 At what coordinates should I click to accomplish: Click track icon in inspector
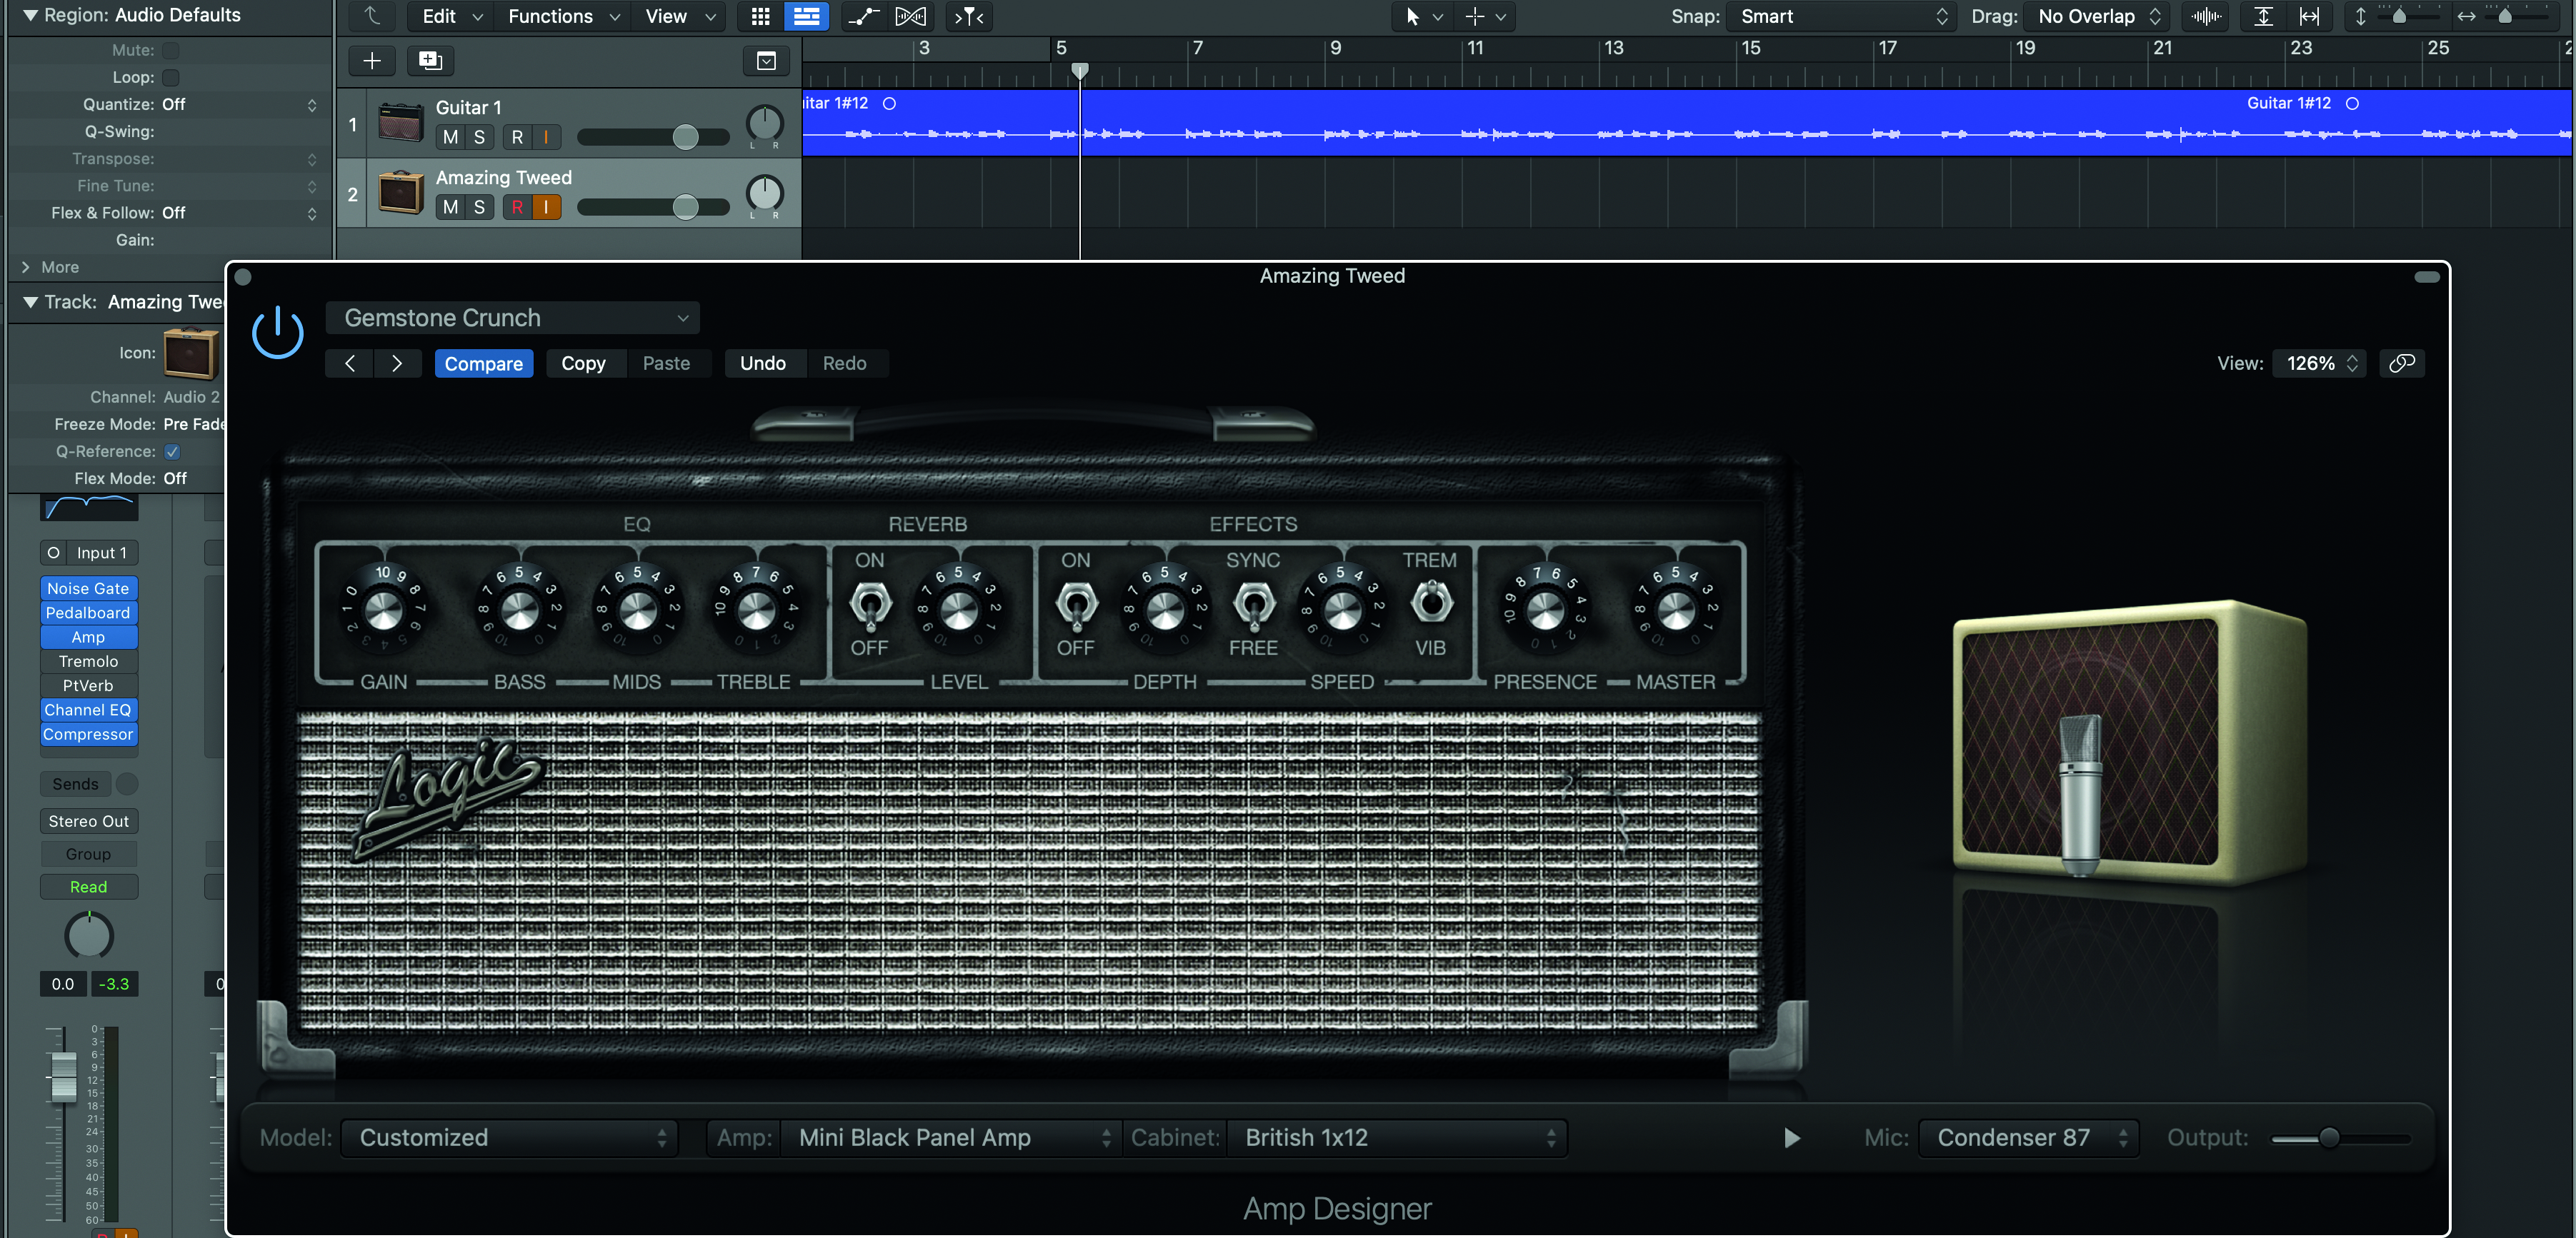191,353
